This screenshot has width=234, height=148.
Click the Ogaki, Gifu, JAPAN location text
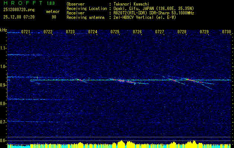click(154, 9)
